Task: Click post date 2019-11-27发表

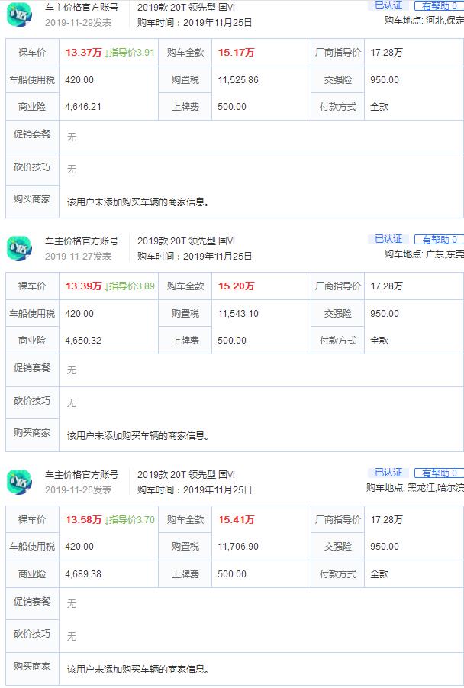Action: click(79, 257)
